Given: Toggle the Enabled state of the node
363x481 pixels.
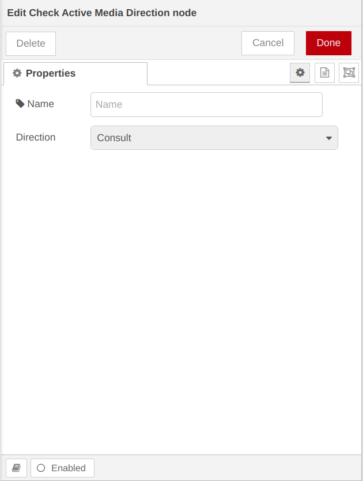Looking at the screenshot, I should click(x=62, y=468).
